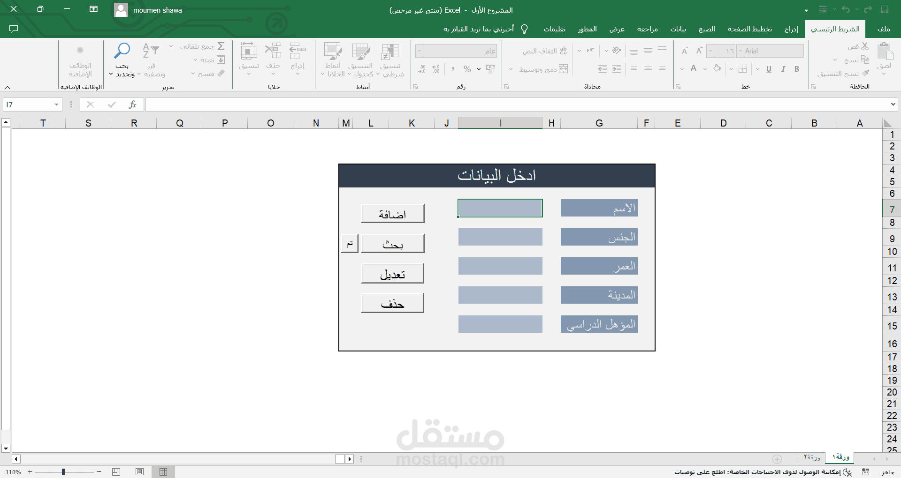Open the Insert (إدراج) ribbon tab
This screenshot has height=478, width=901.
pyautogui.click(x=791, y=29)
